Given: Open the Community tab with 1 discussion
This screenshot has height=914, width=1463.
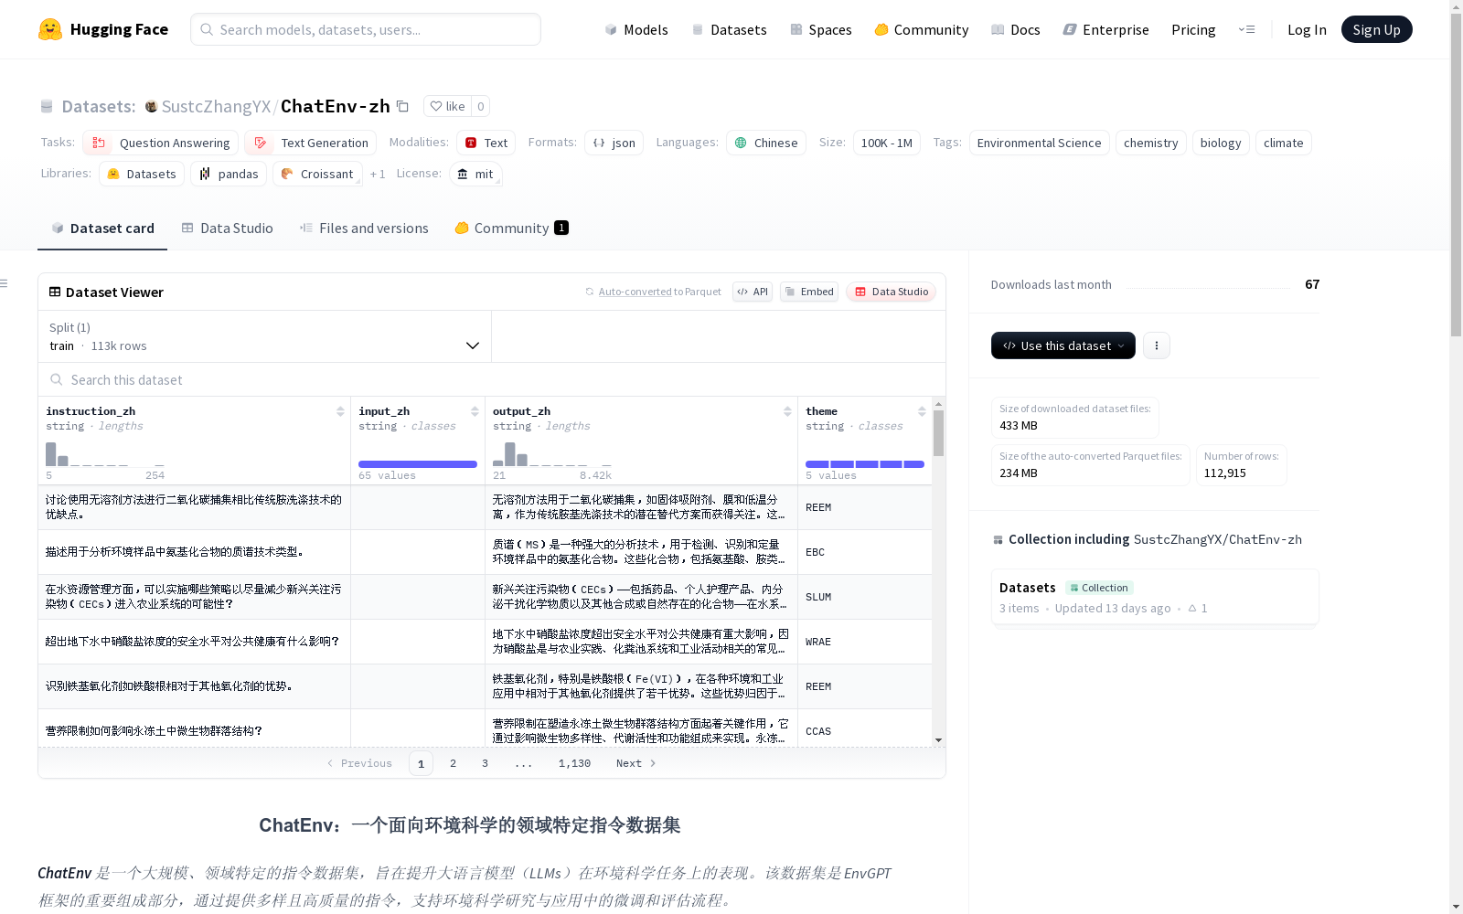Looking at the screenshot, I should (512, 228).
